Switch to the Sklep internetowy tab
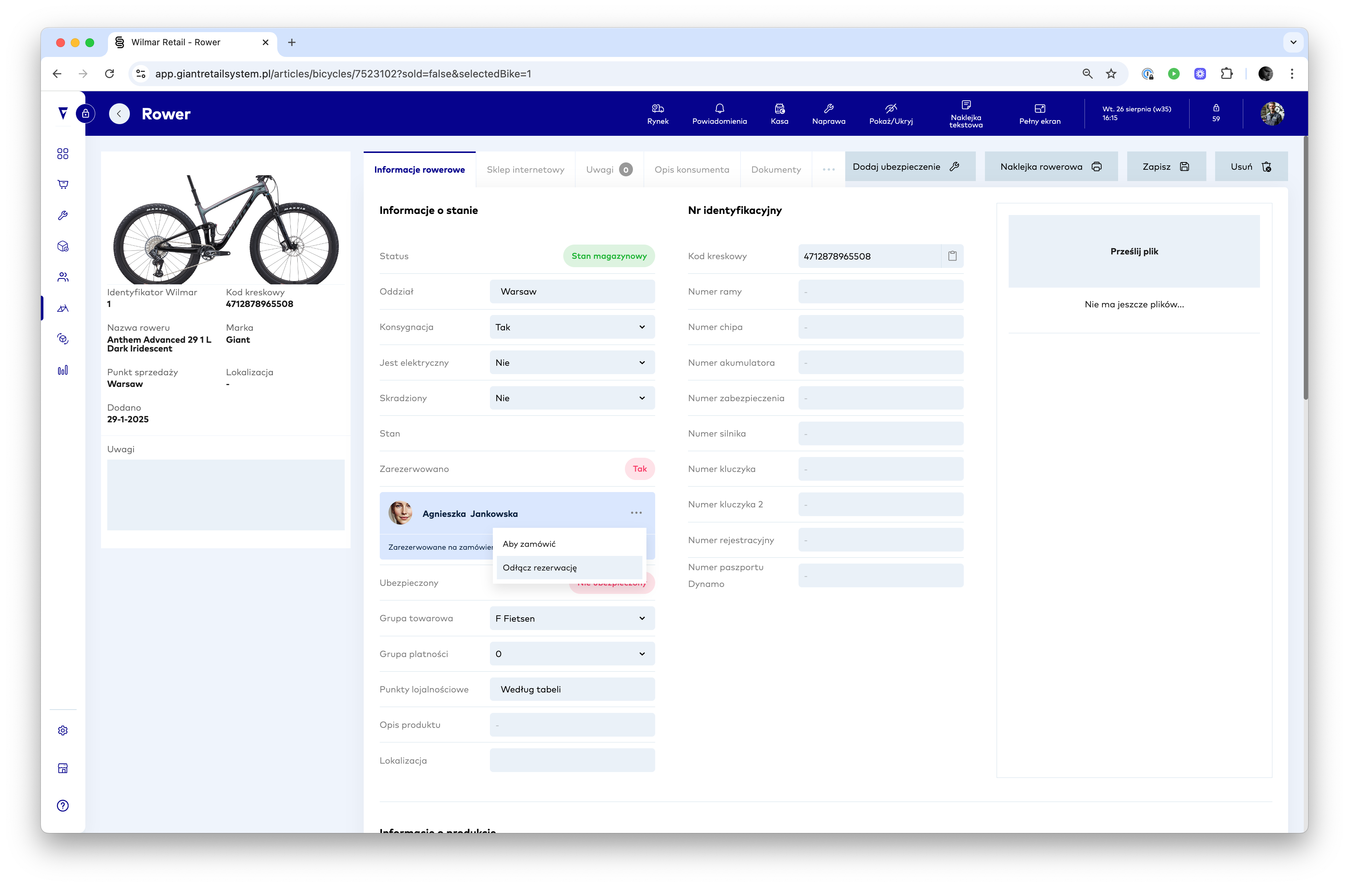The height and width of the screenshot is (887, 1349). pyautogui.click(x=525, y=170)
